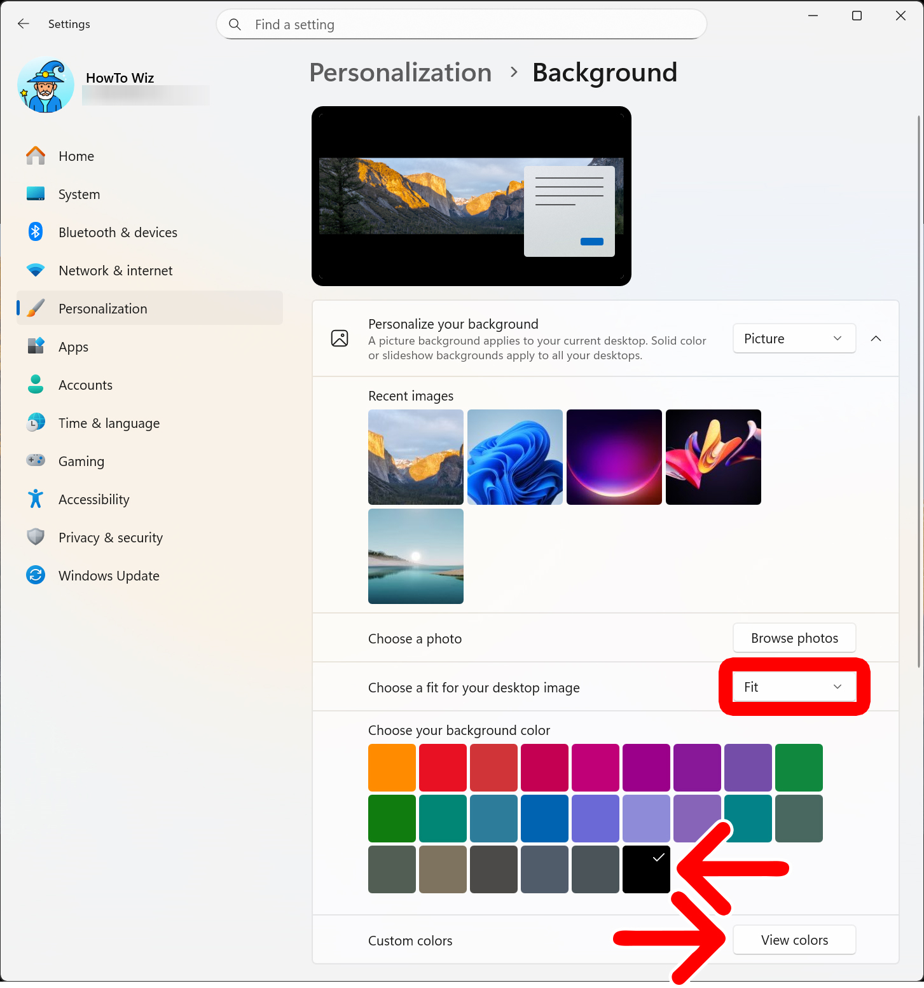924x988 pixels.
Task: Select the Network & internet Wi-Fi icon
Action: (x=36, y=270)
